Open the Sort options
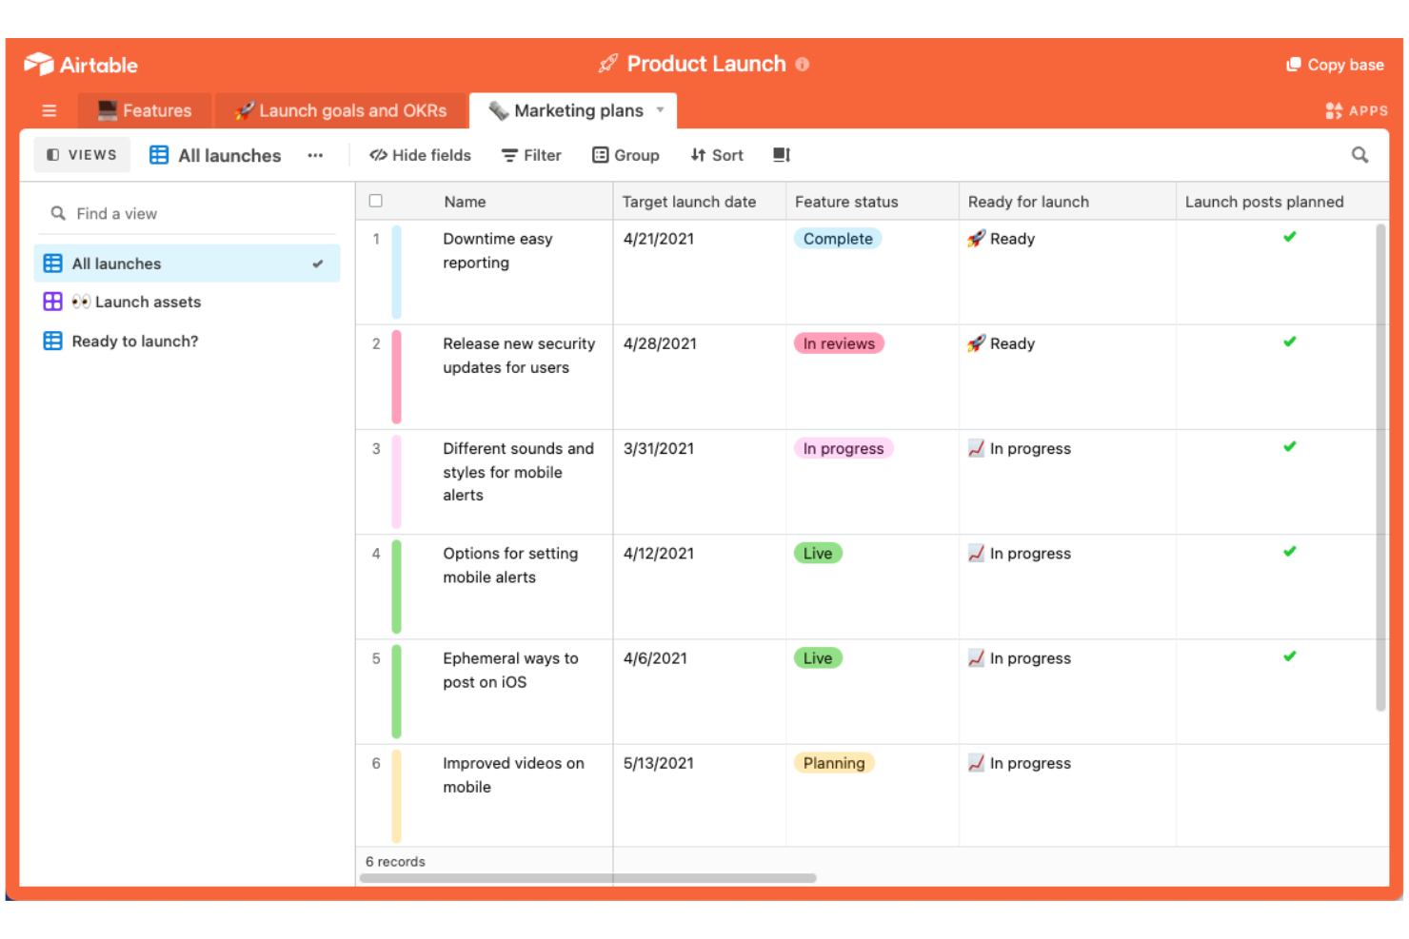Image resolution: width=1409 pixels, height=939 pixels. point(716,154)
